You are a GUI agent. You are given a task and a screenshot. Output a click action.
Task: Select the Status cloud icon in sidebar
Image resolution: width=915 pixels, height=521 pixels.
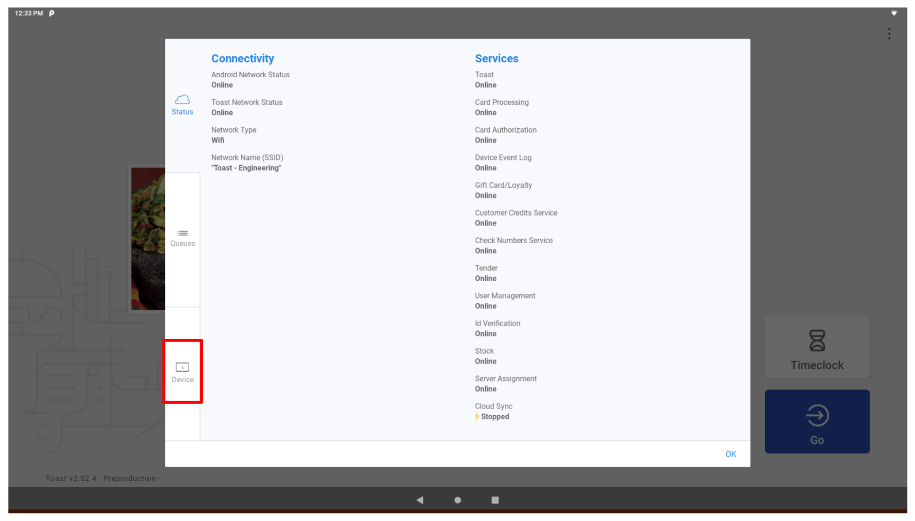click(x=182, y=100)
